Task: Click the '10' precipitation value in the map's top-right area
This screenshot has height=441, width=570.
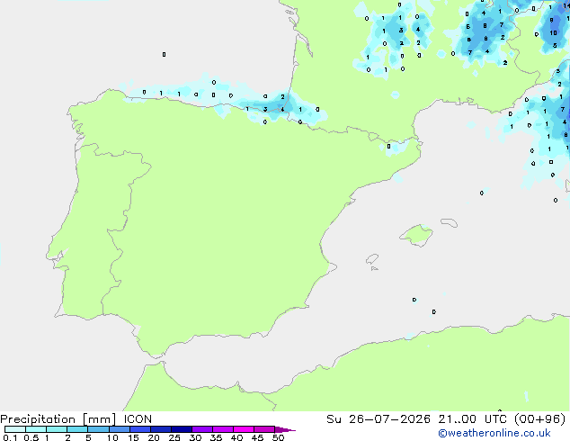Action: [x=553, y=32]
